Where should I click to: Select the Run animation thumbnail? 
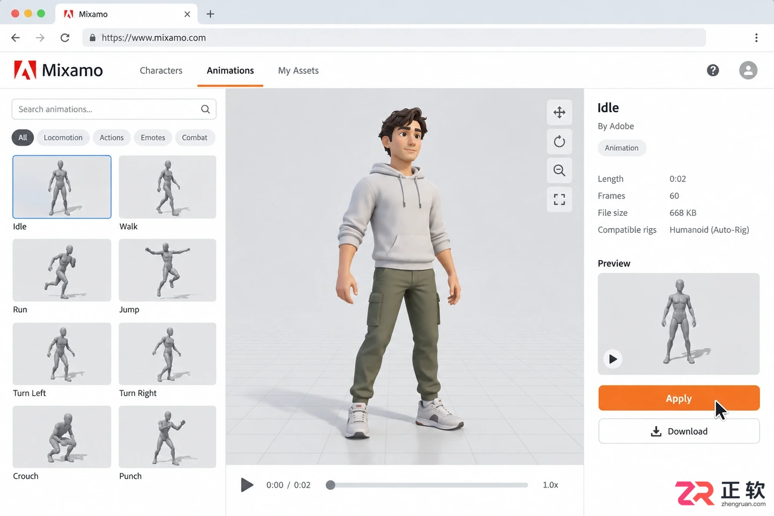tap(62, 270)
